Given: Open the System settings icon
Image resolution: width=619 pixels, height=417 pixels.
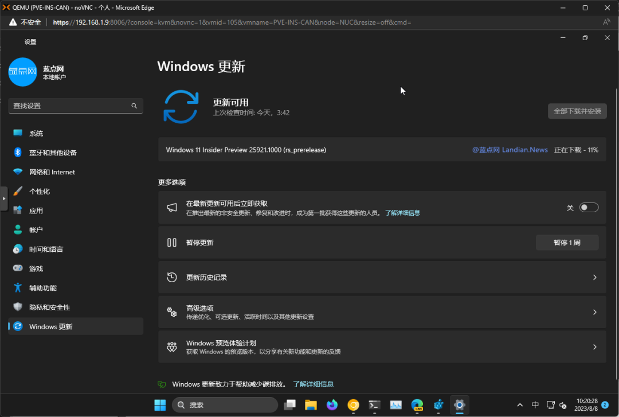Looking at the screenshot, I should [18, 133].
